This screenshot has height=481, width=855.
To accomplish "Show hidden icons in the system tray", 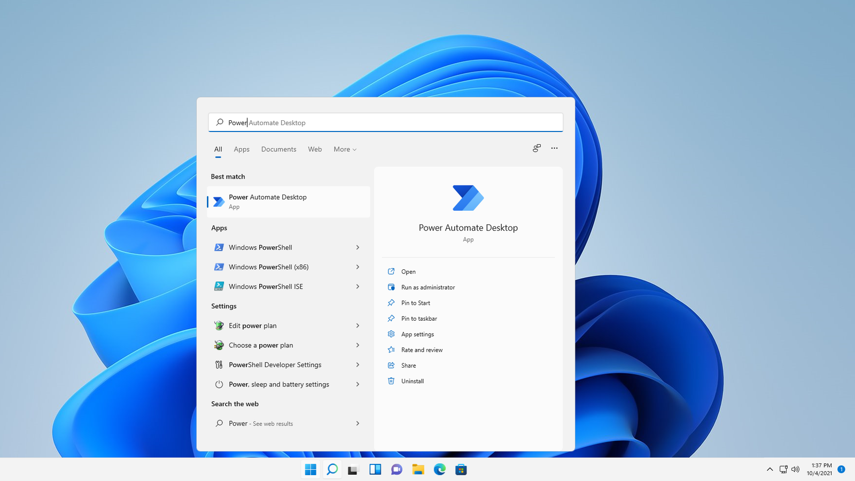I will (x=770, y=469).
